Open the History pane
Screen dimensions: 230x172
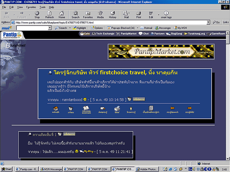click(112, 15)
